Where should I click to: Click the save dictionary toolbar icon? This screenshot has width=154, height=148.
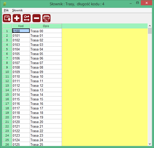click(x=7, y=18)
